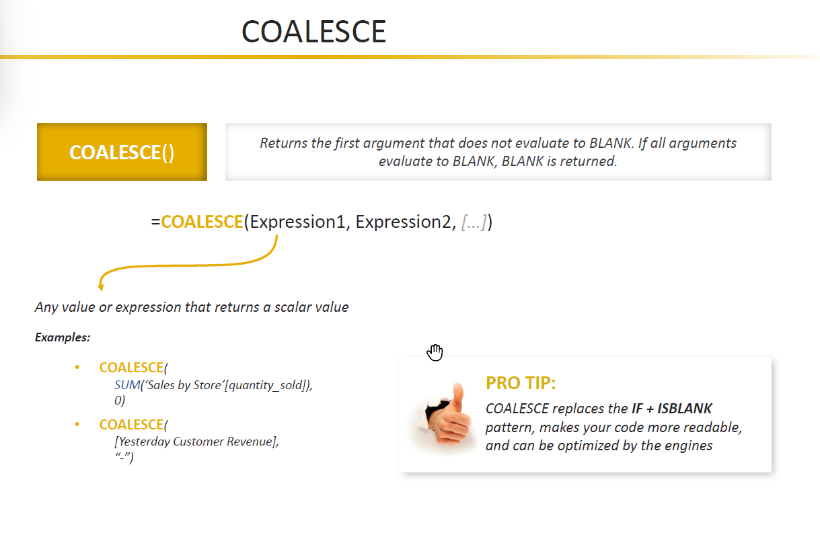
Task: Click Expression1 in the syntax line
Action: point(297,222)
